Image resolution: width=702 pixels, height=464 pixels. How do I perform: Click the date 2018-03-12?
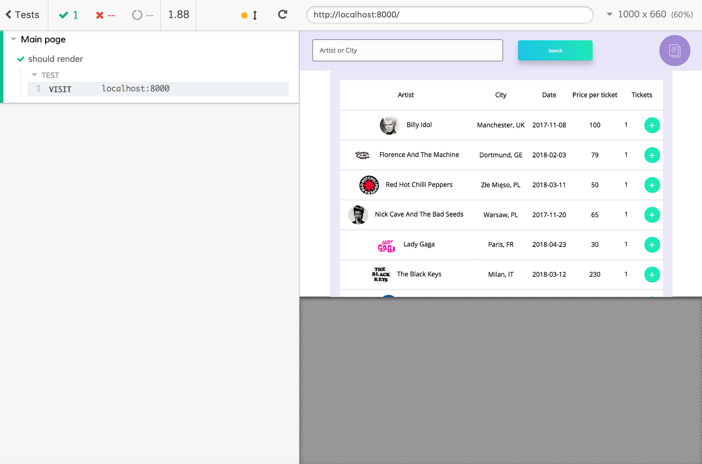click(549, 274)
